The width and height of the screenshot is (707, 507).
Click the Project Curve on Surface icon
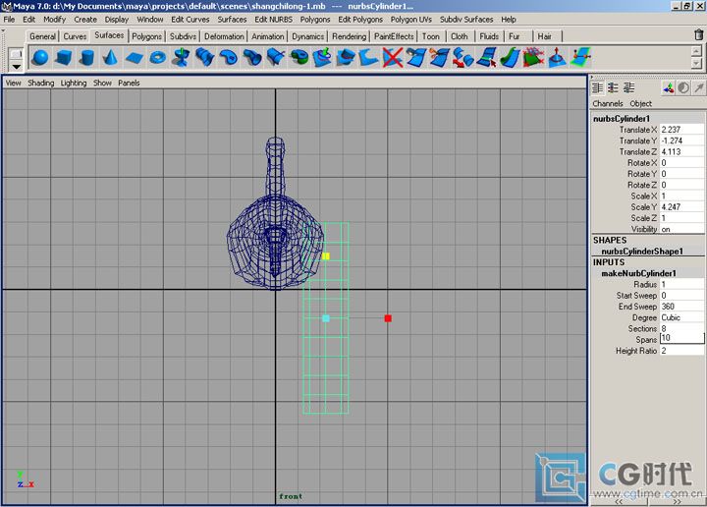[322, 58]
